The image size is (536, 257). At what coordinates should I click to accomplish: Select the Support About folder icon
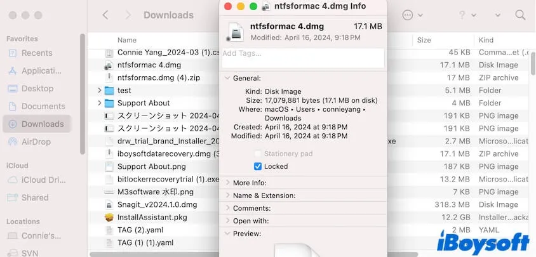pyautogui.click(x=109, y=103)
